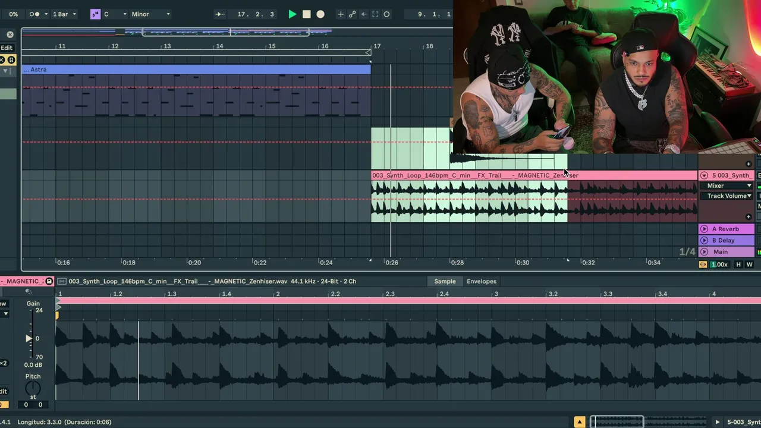The width and height of the screenshot is (761, 428).
Task: Click the yellow warp marker at sample start
Action: tap(57, 315)
